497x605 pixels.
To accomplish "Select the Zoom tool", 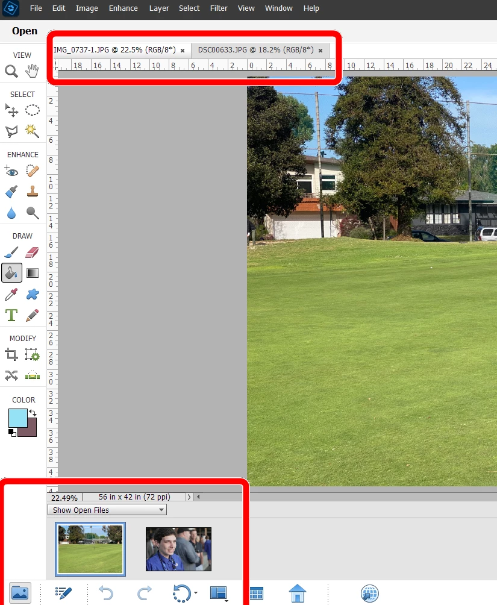I will coord(11,71).
